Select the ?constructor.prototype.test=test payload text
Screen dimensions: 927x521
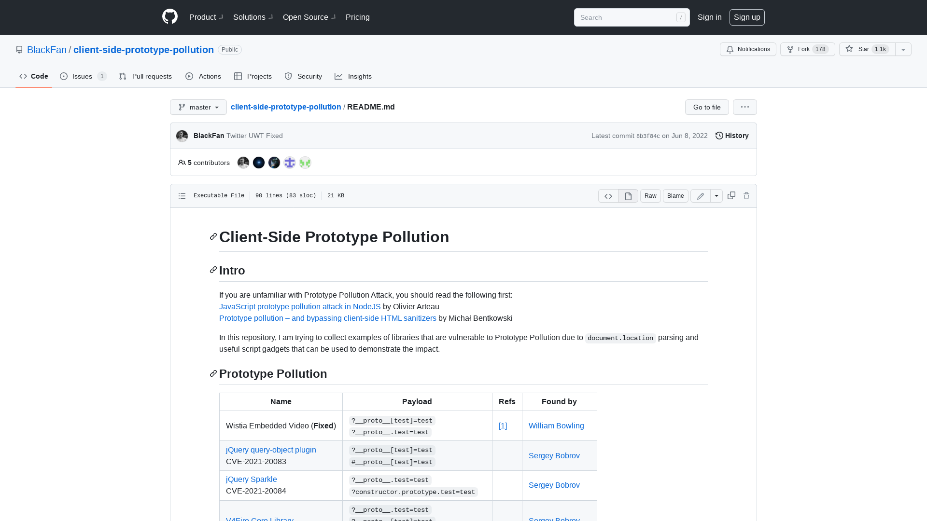pyautogui.click(x=413, y=492)
